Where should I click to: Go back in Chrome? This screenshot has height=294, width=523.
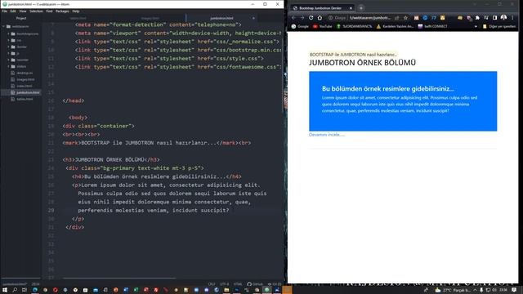click(x=293, y=18)
